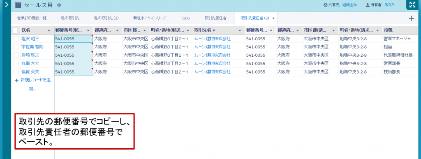Viewport: 421px width, 159px height.
Task: Select 心斎橋筋3丁目2-1 cell in 宇佐美 row
Action: [171, 47]
